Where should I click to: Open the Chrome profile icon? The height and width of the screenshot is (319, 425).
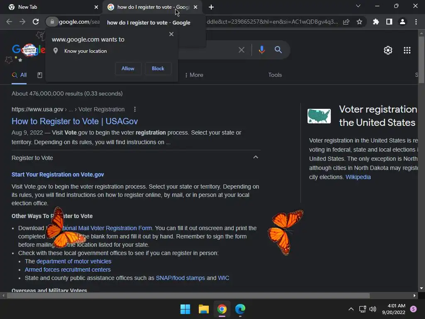pos(403,22)
